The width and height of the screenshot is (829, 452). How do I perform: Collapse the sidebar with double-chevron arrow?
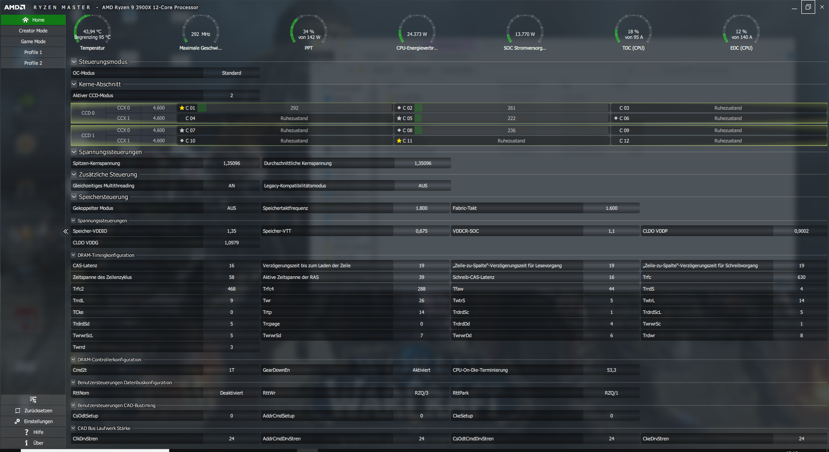coord(66,231)
